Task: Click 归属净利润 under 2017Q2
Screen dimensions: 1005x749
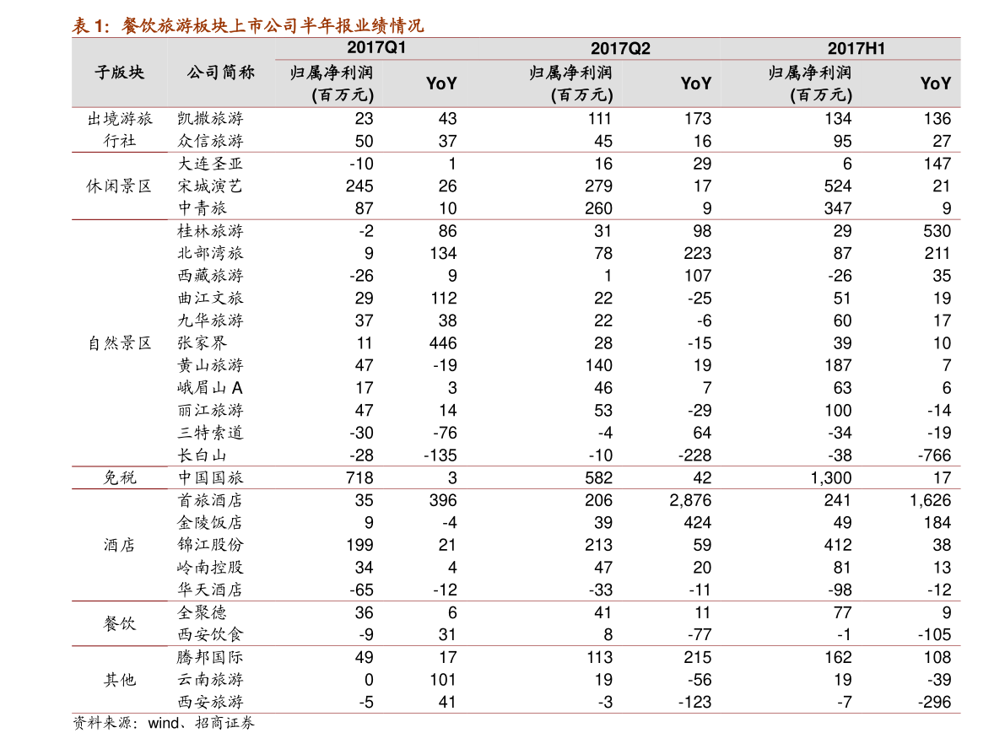Action: (x=570, y=73)
